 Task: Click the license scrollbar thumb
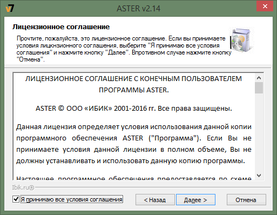[x=259, y=88]
